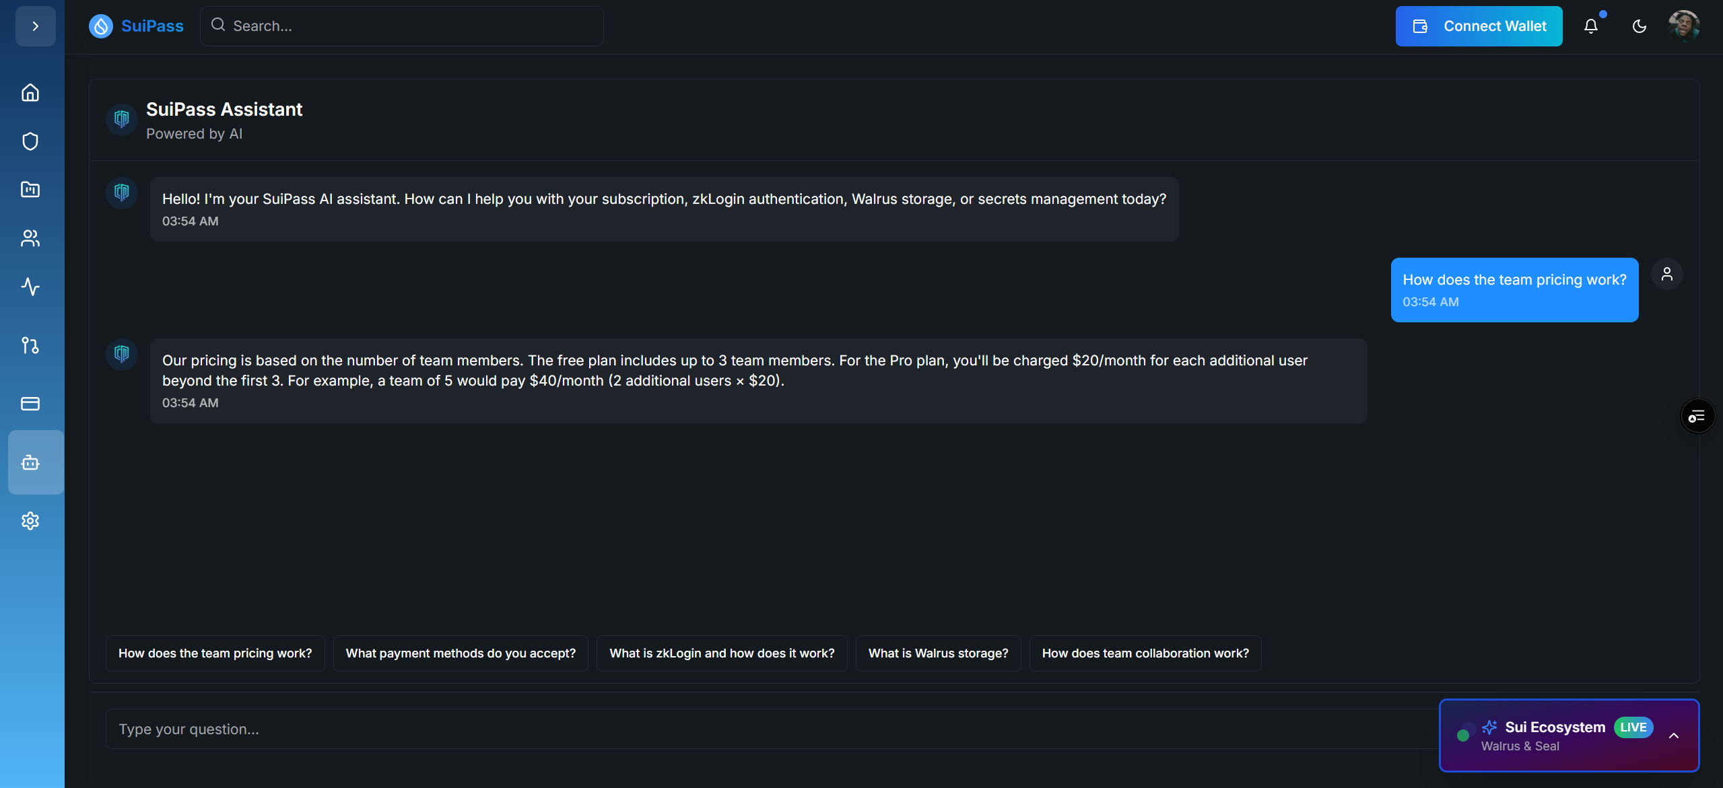Image resolution: width=1723 pixels, height=788 pixels.
Task: Open the settings gear icon in sidebar
Action: click(x=30, y=521)
